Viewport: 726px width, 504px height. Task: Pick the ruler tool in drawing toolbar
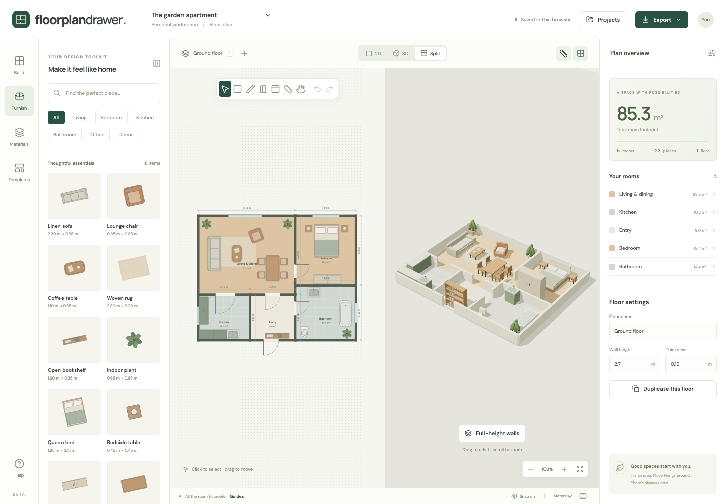pos(288,89)
